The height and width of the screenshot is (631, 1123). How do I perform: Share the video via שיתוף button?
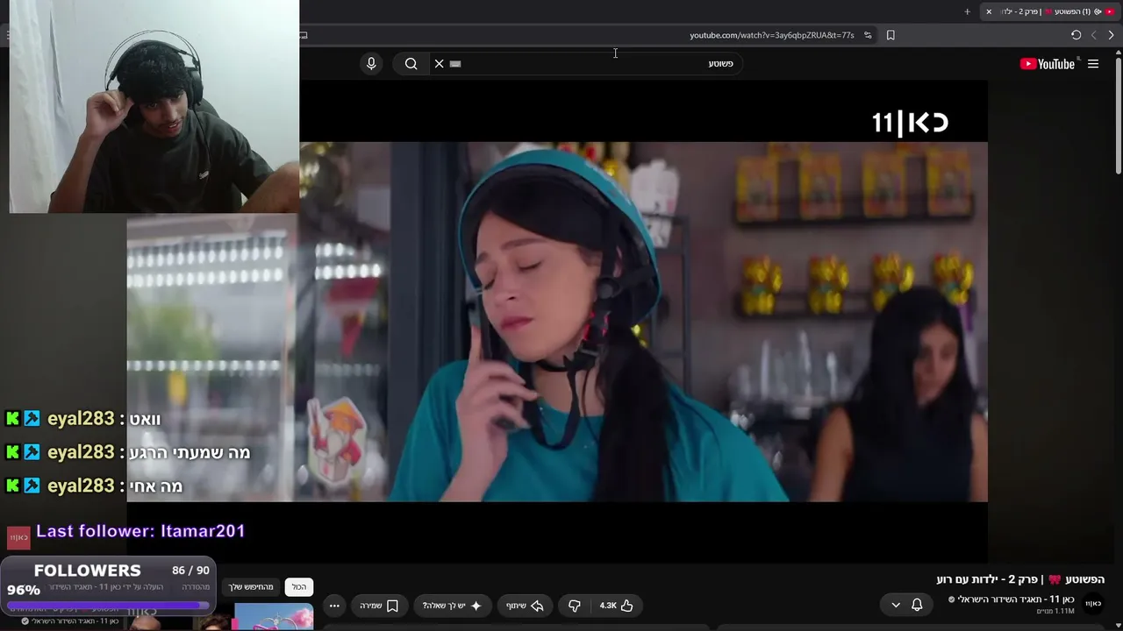coord(525,606)
